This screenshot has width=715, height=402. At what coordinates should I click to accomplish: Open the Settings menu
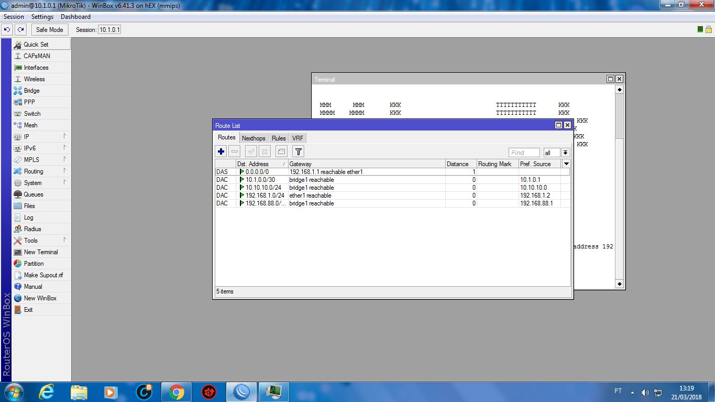(x=42, y=17)
